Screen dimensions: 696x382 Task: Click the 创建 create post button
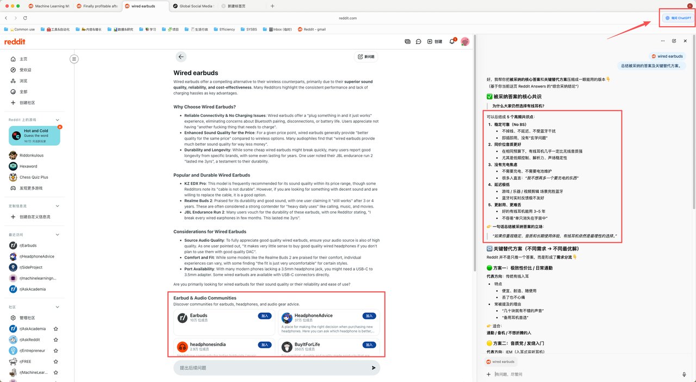(x=434, y=41)
